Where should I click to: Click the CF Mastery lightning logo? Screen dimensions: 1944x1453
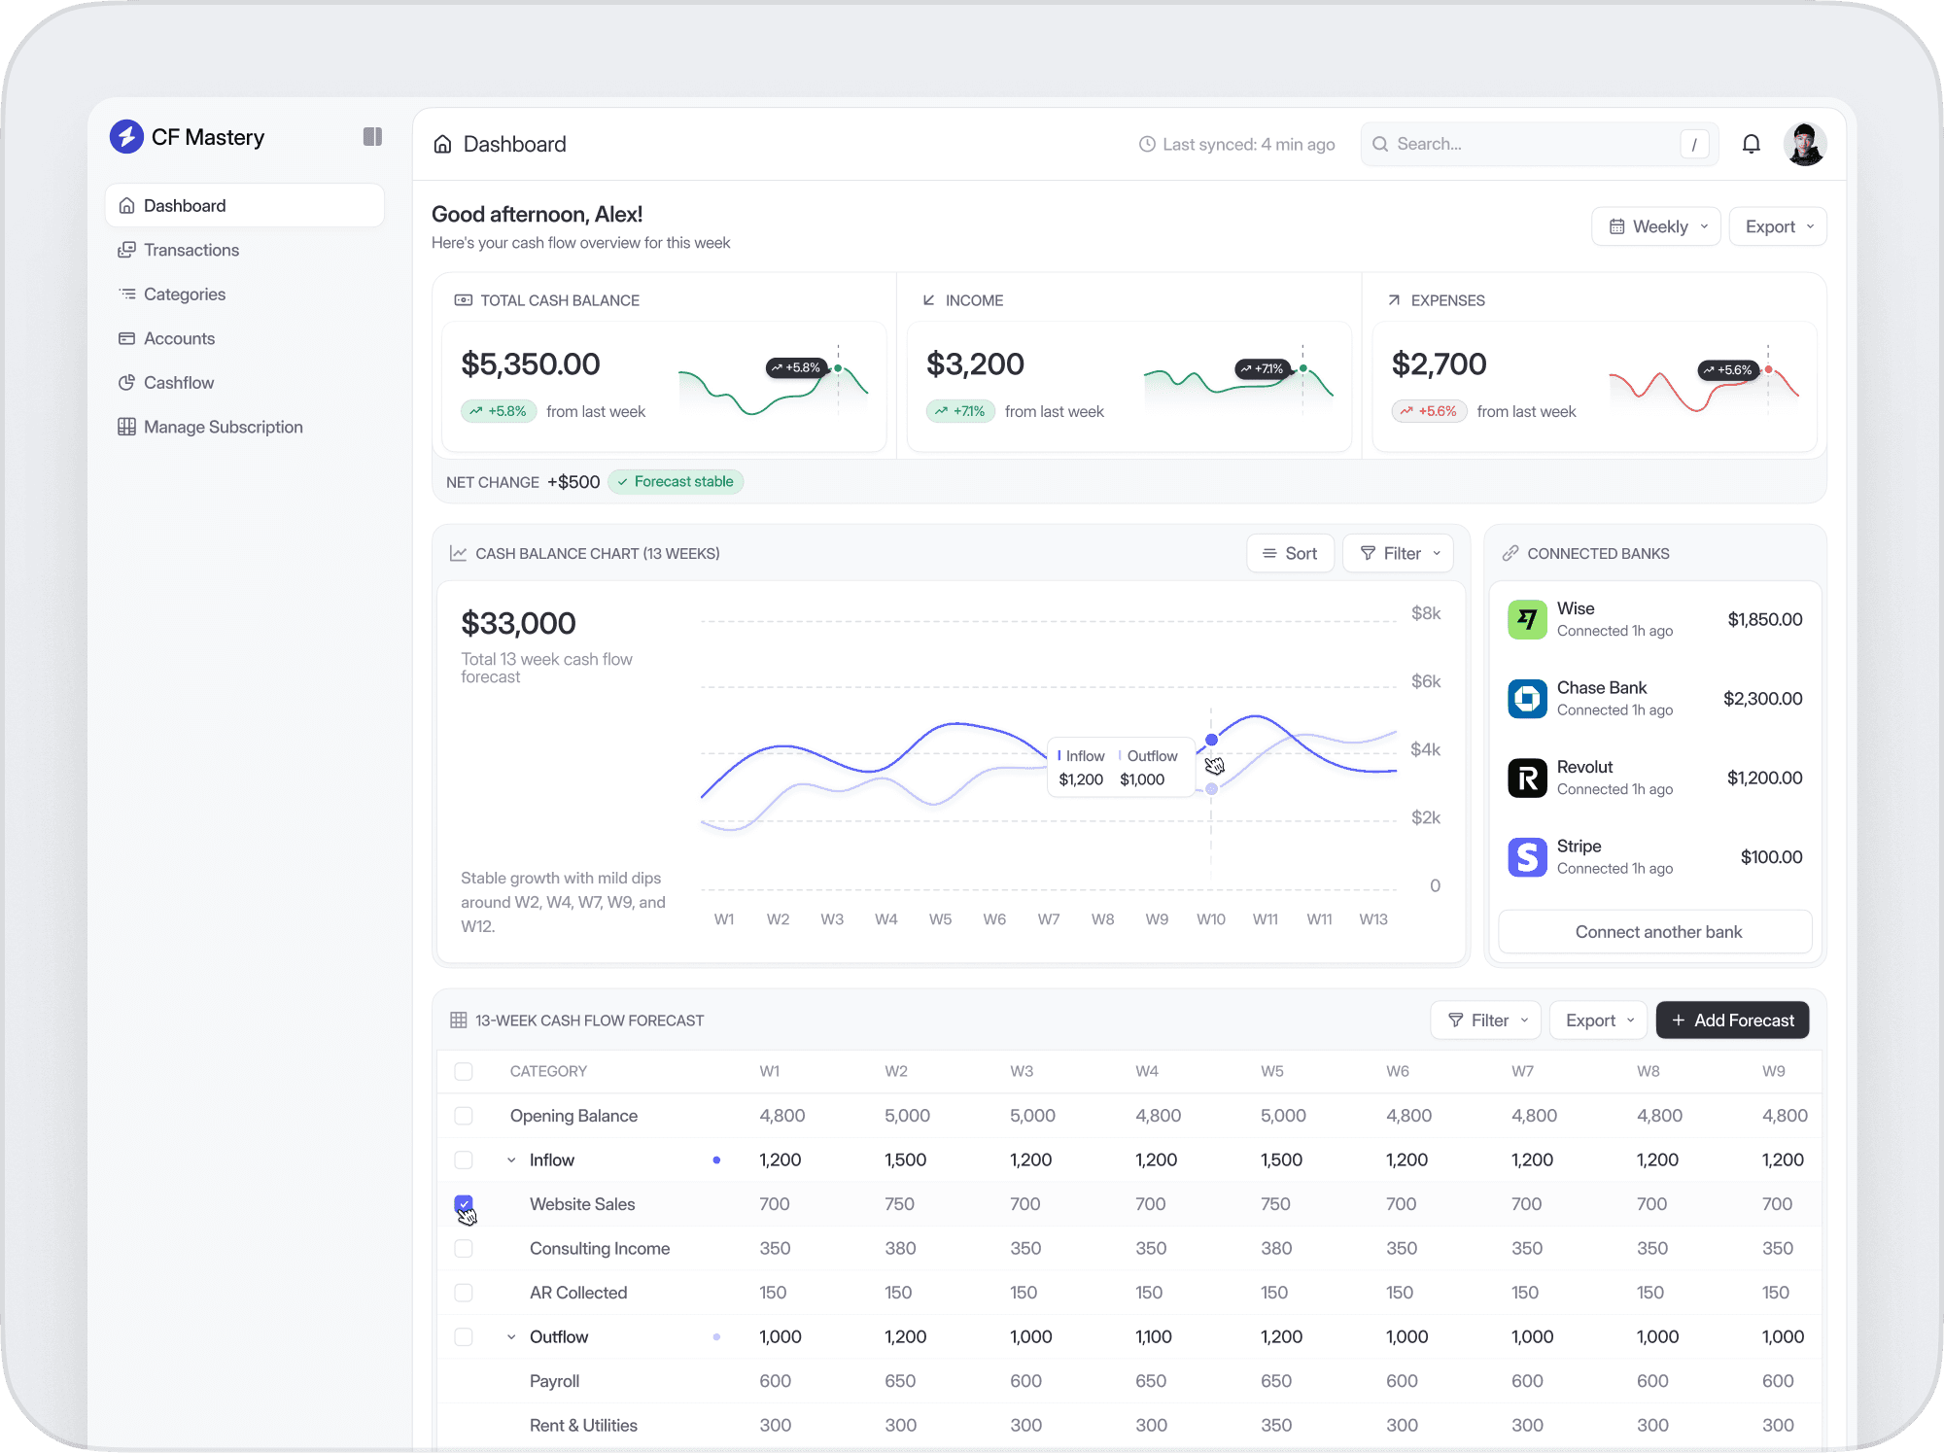126,137
